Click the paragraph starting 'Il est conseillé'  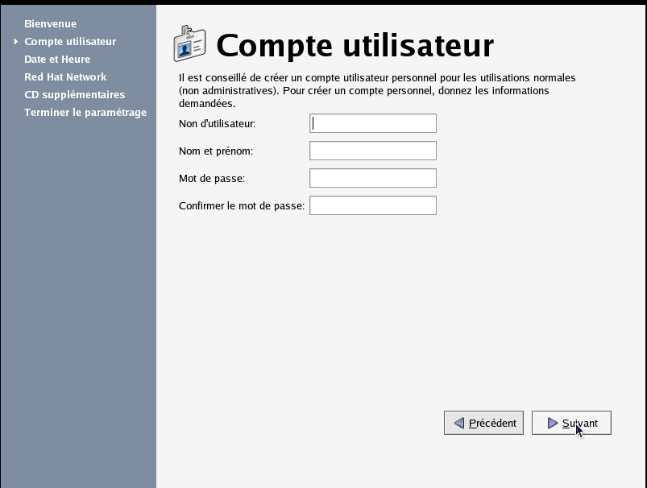(x=377, y=90)
